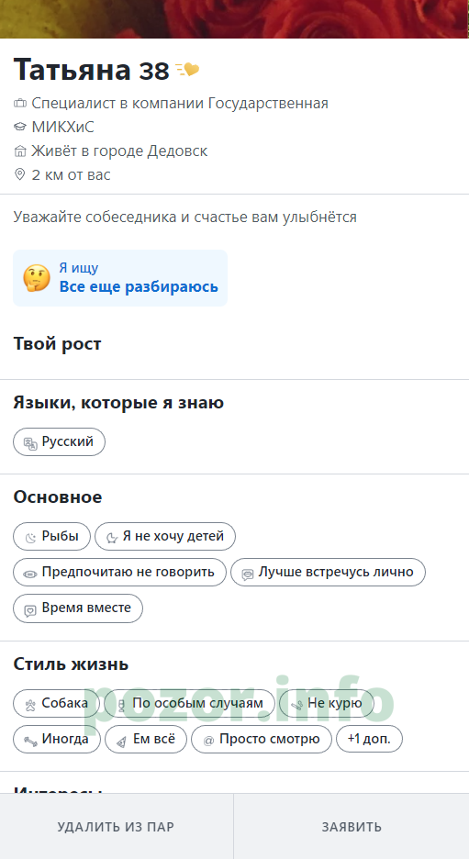Image resolution: width=469 pixels, height=859 pixels.
Task: Click the thinking face emoji in Я ищу
Action: pyautogui.click(x=37, y=278)
